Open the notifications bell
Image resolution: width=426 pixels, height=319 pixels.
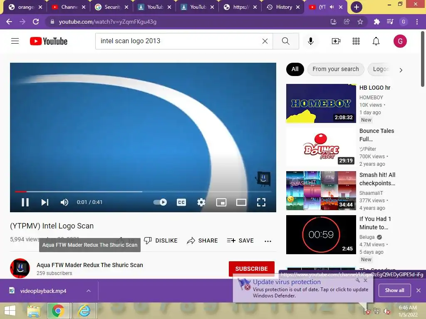pyautogui.click(x=376, y=41)
